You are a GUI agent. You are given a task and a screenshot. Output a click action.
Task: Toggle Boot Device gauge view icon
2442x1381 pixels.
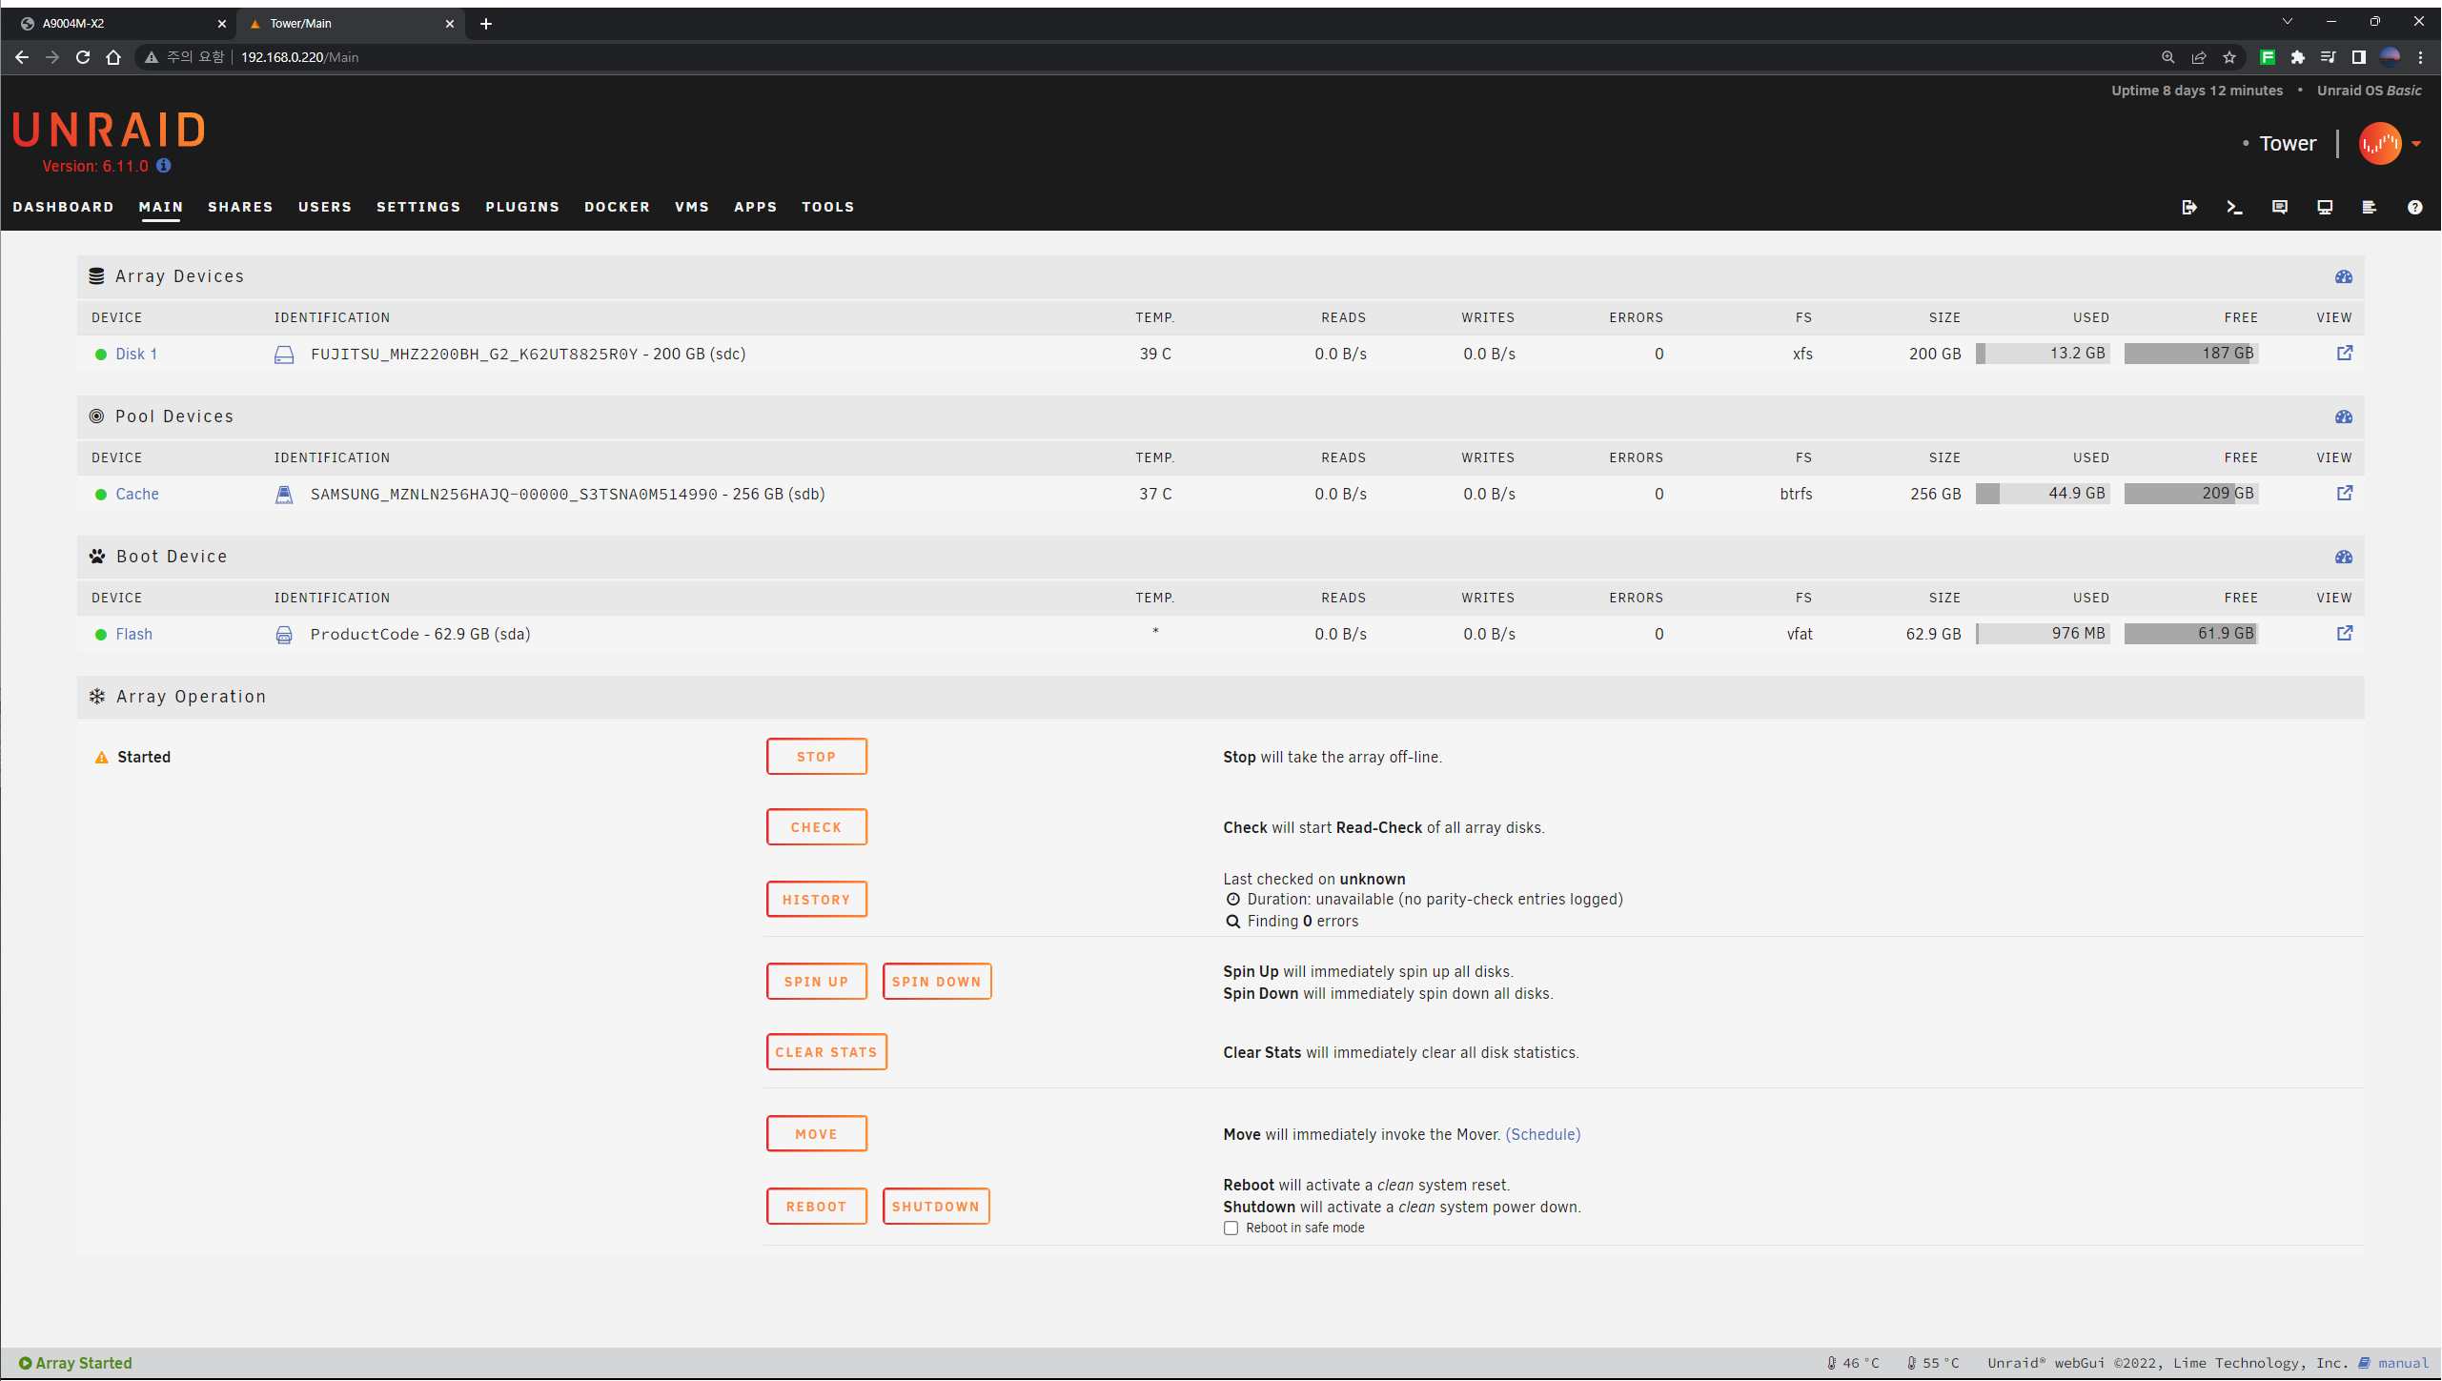click(2344, 557)
